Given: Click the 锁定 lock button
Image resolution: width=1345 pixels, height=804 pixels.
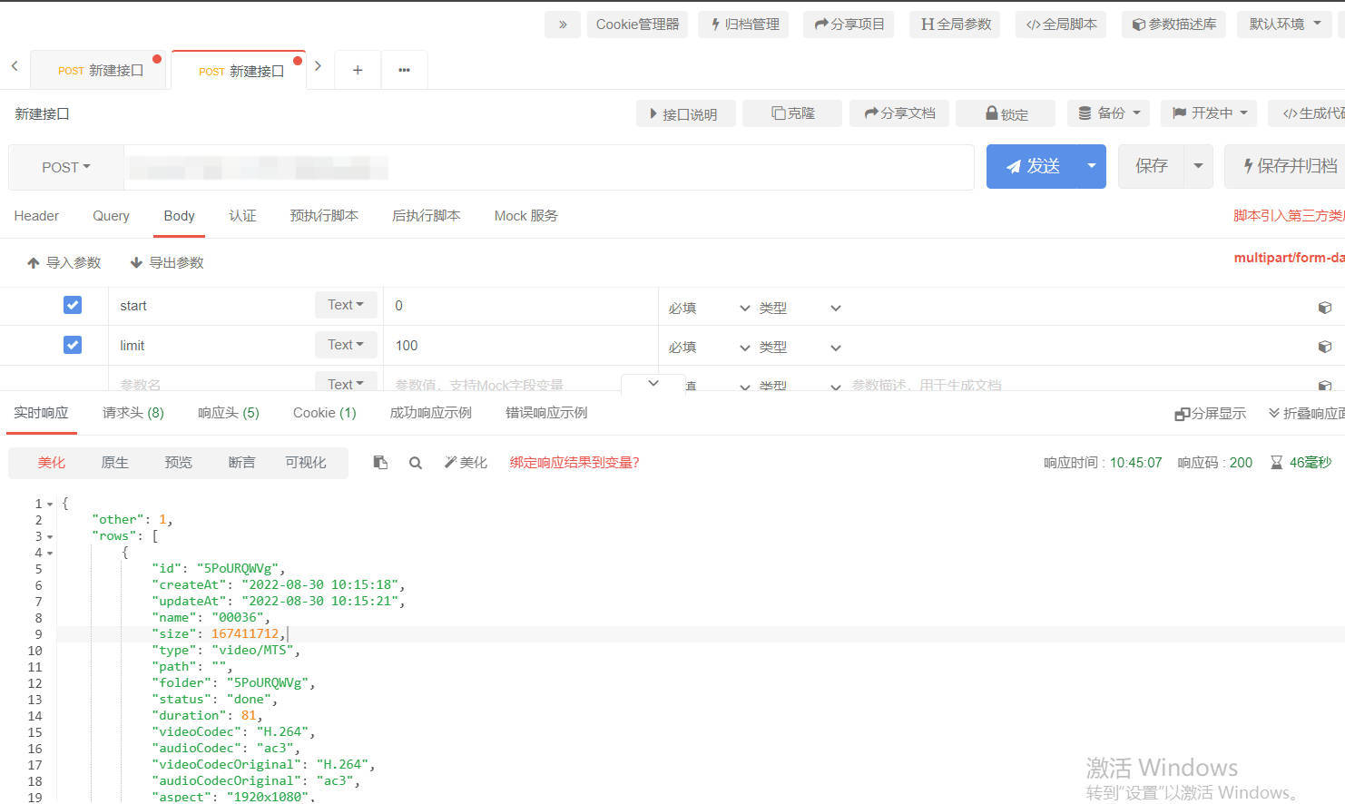Looking at the screenshot, I should pos(1006,113).
